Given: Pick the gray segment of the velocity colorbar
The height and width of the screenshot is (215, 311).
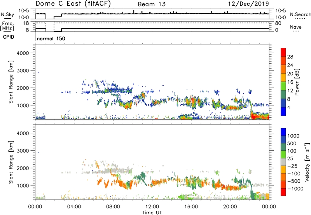Looking at the screenshot, I should [283, 162].
